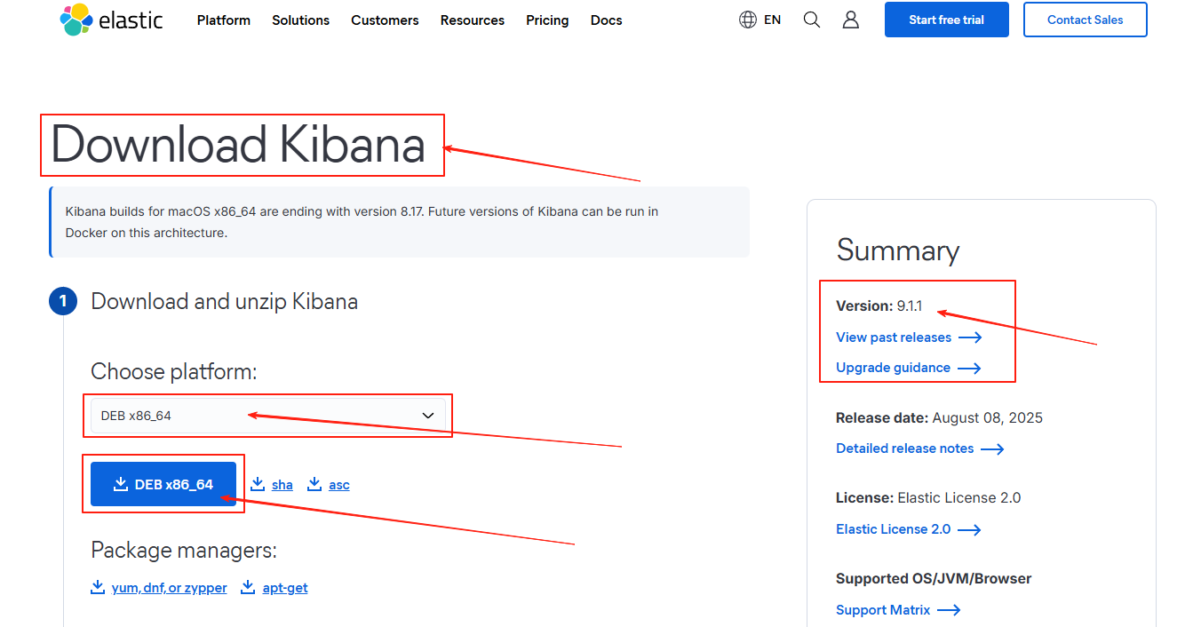Click the Summary heading

tap(897, 250)
